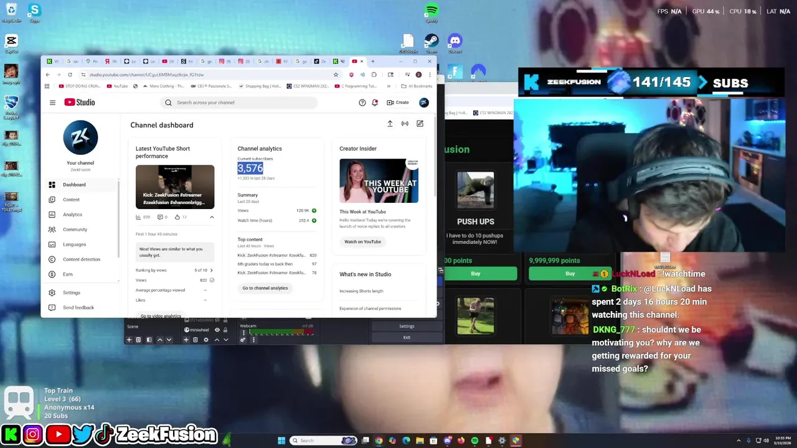Add a scene with OBS plus button
This screenshot has height=448, width=797.
point(129,340)
